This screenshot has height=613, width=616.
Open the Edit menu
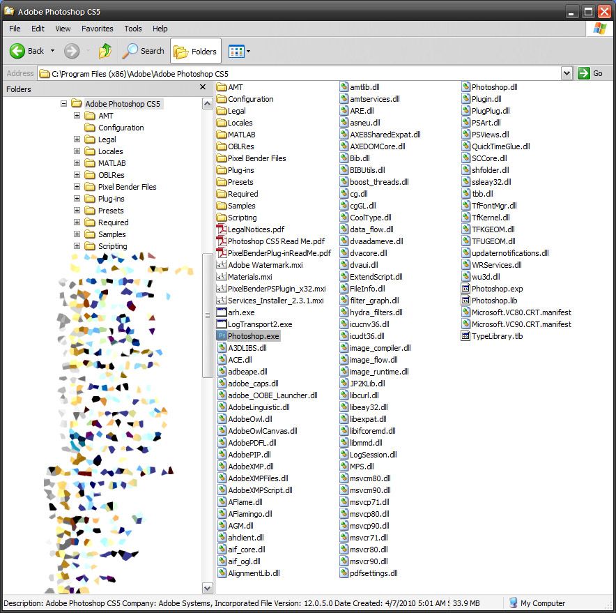pyautogui.click(x=38, y=29)
